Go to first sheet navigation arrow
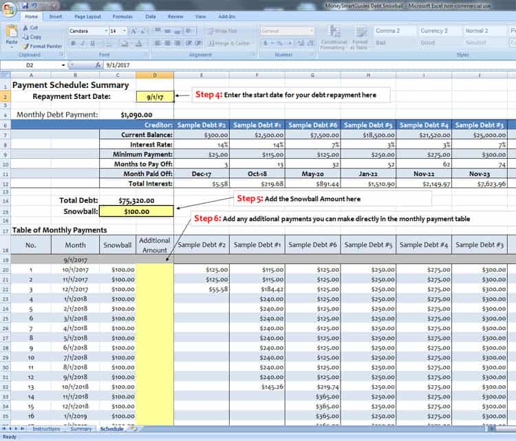This screenshot has height=441, width=516. coord(4,429)
